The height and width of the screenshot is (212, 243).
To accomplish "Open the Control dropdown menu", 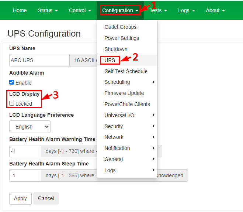I will click(80, 10).
